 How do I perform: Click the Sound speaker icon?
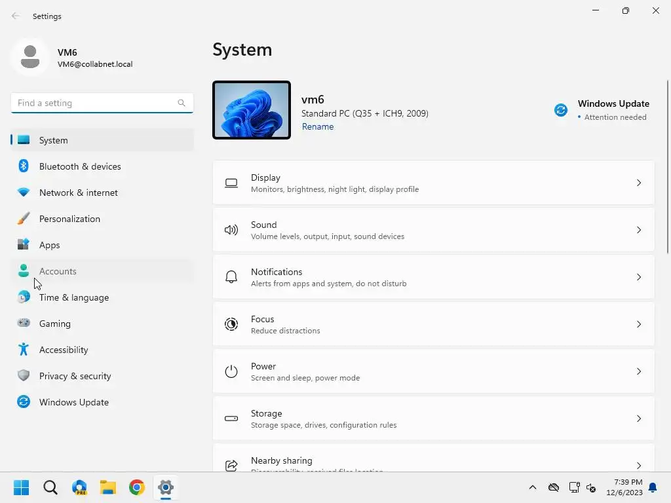pyautogui.click(x=231, y=230)
